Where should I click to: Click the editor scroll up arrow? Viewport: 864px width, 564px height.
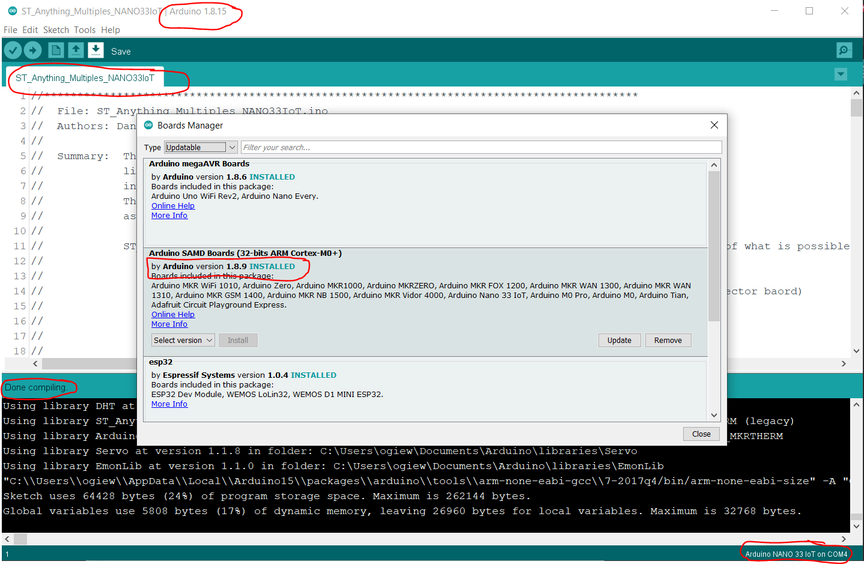point(856,93)
